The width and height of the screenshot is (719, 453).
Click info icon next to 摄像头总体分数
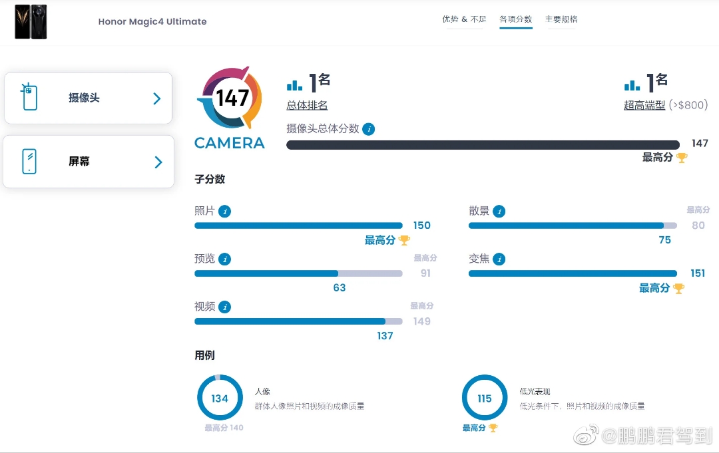[369, 129]
